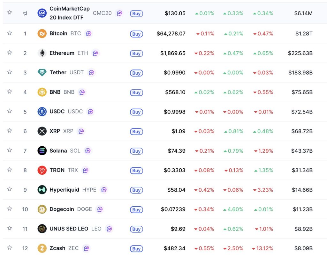Viewport: 327px width, 256px height.
Task: Add Dogecoin to watchlist with star
Action: click(9, 208)
